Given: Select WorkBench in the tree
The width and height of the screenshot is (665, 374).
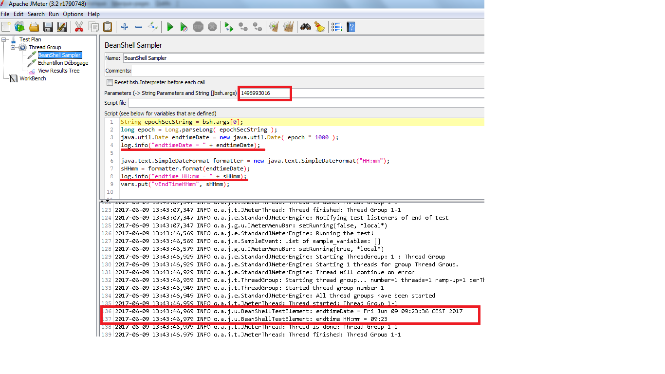Looking at the screenshot, I should [33, 78].
